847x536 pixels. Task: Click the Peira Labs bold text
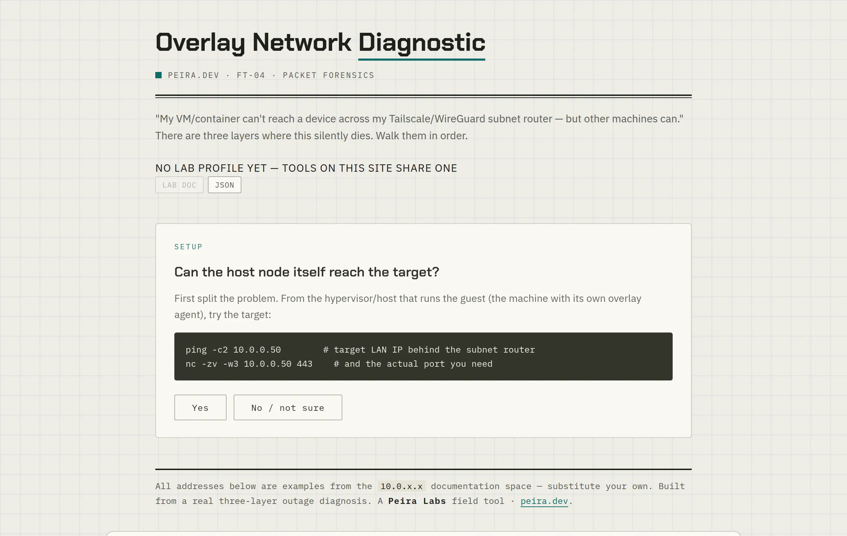(x=417, y=501)
